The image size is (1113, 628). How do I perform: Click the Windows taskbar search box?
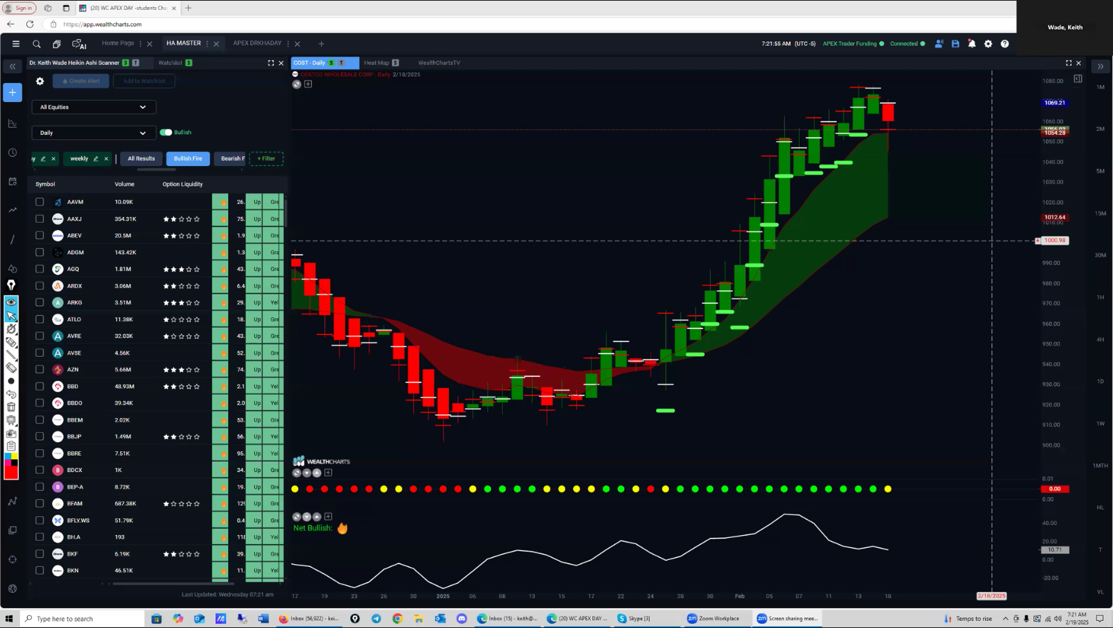80,619
